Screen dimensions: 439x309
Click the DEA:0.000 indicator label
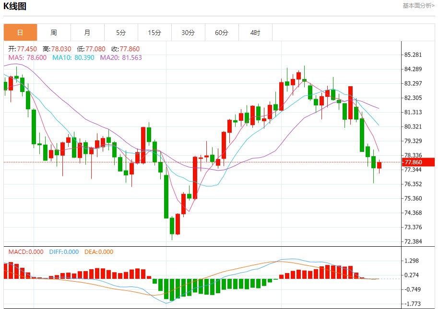point(99,252)
